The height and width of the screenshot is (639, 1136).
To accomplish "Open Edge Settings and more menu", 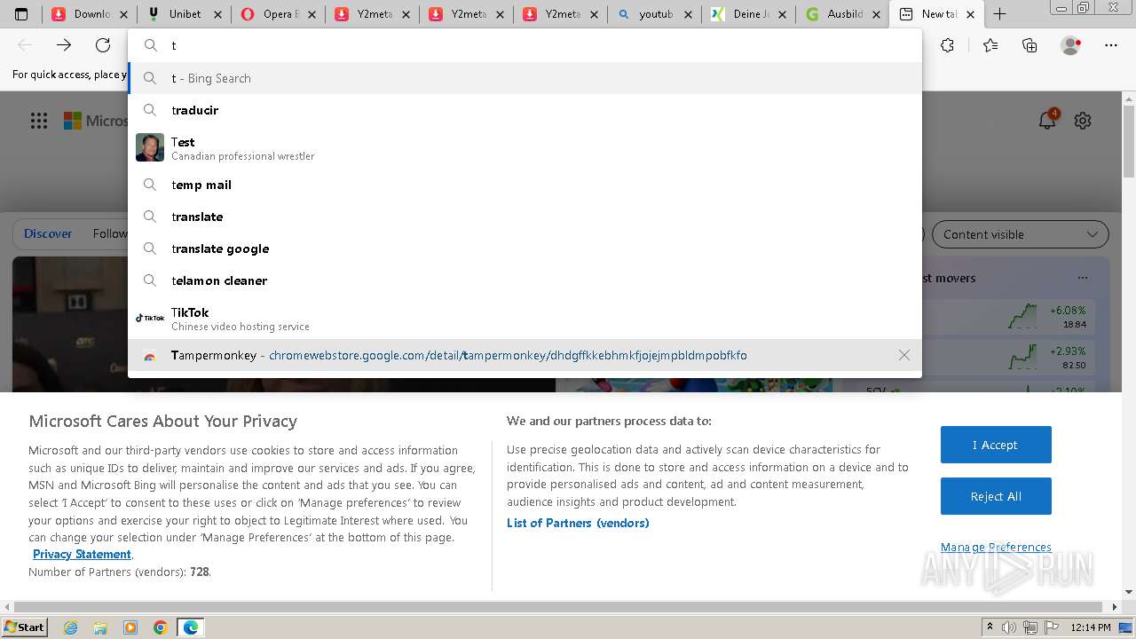I will (x=1111, y=45).
